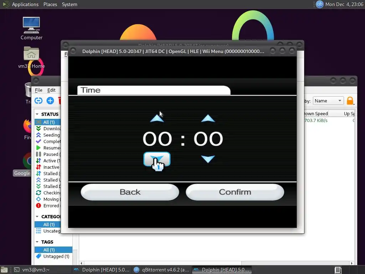Screen dimensions: 365x274
Task: Click the qBittorrent tray icon
Action: pos(320,4)
